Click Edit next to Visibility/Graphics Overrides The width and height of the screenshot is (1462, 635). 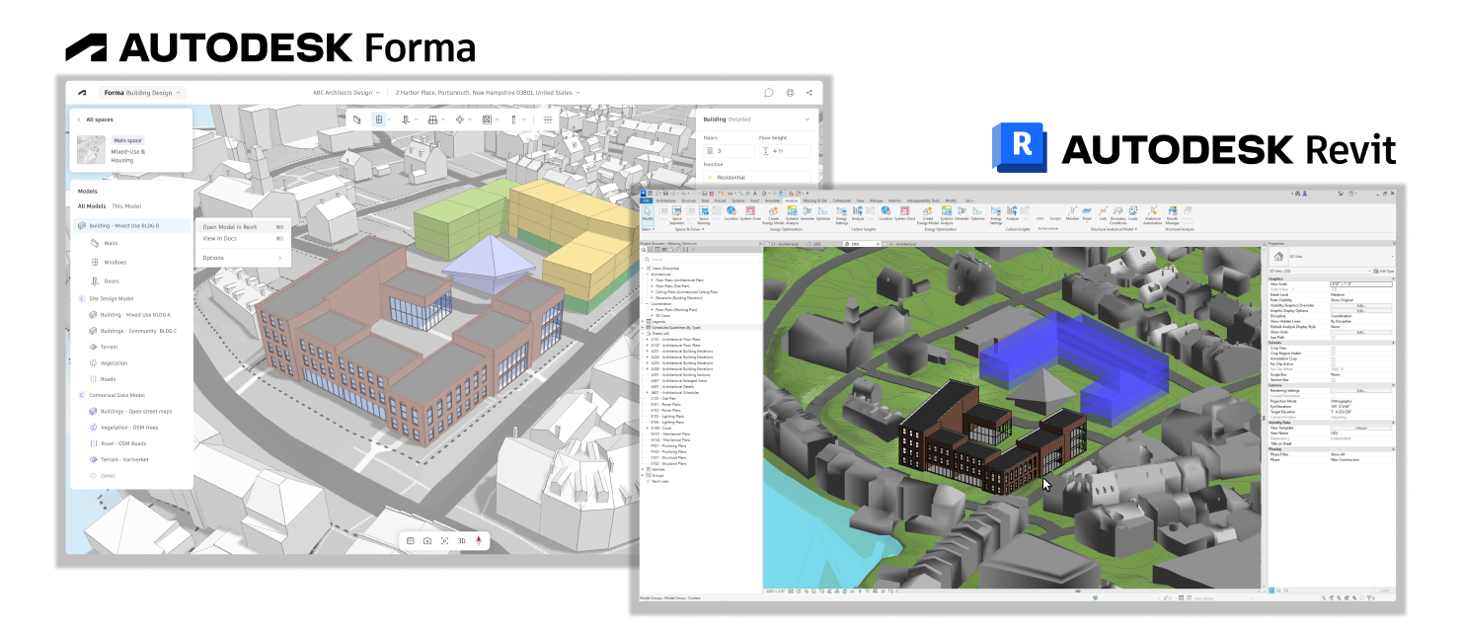pos(1361,305)
